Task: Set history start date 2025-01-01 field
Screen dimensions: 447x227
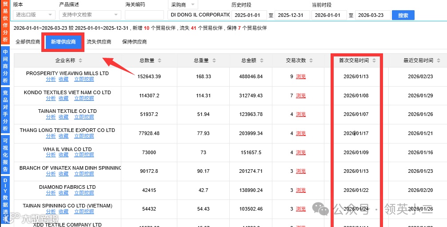Action: 249,15
